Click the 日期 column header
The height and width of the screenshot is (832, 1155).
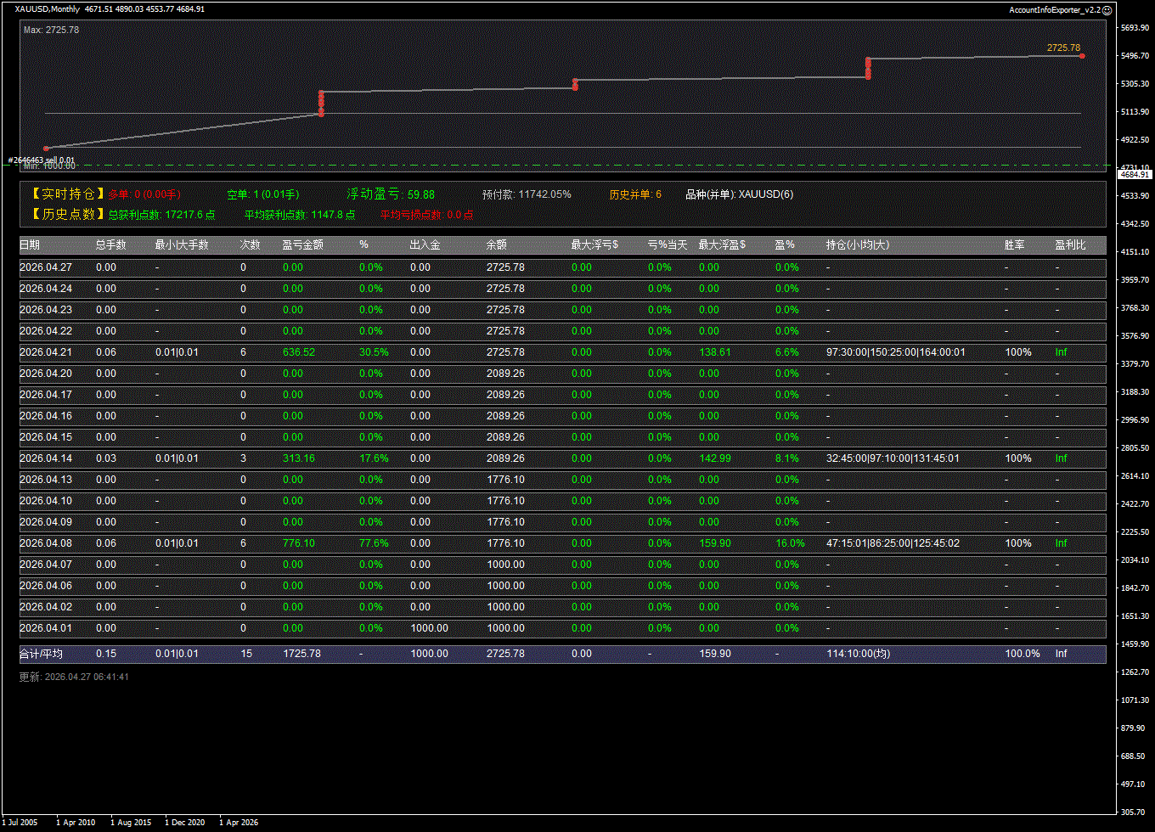pos(29,245)
